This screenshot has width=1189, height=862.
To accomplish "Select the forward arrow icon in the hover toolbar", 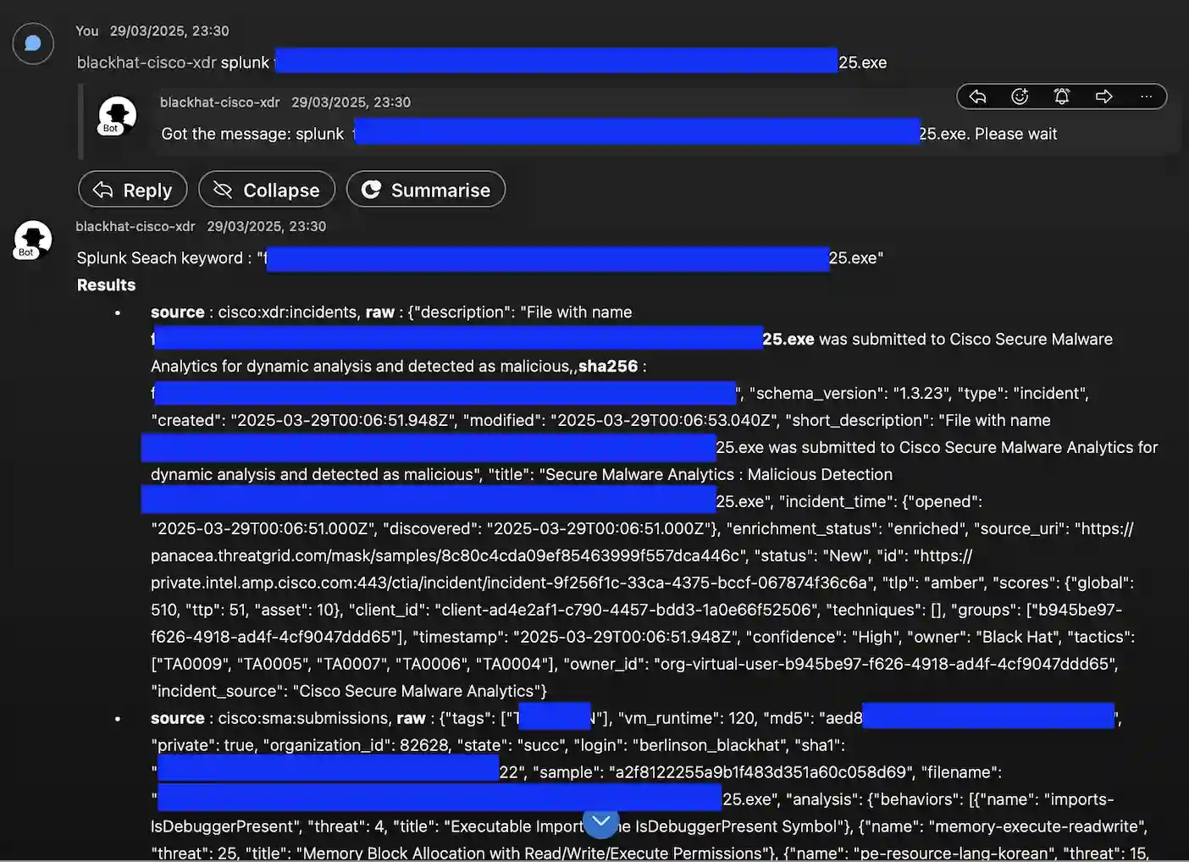I will pyautogui.click(x=1104, y=97).
